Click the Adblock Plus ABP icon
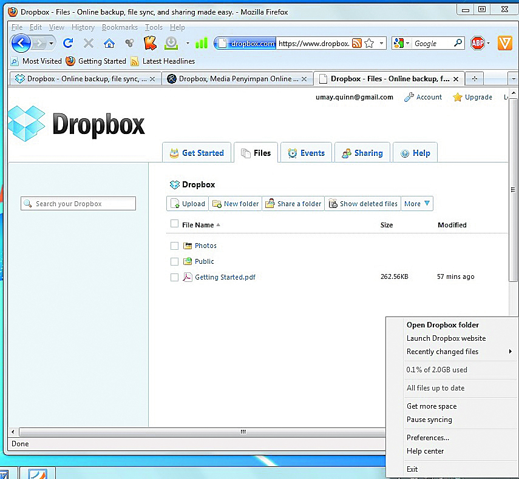 477,43
